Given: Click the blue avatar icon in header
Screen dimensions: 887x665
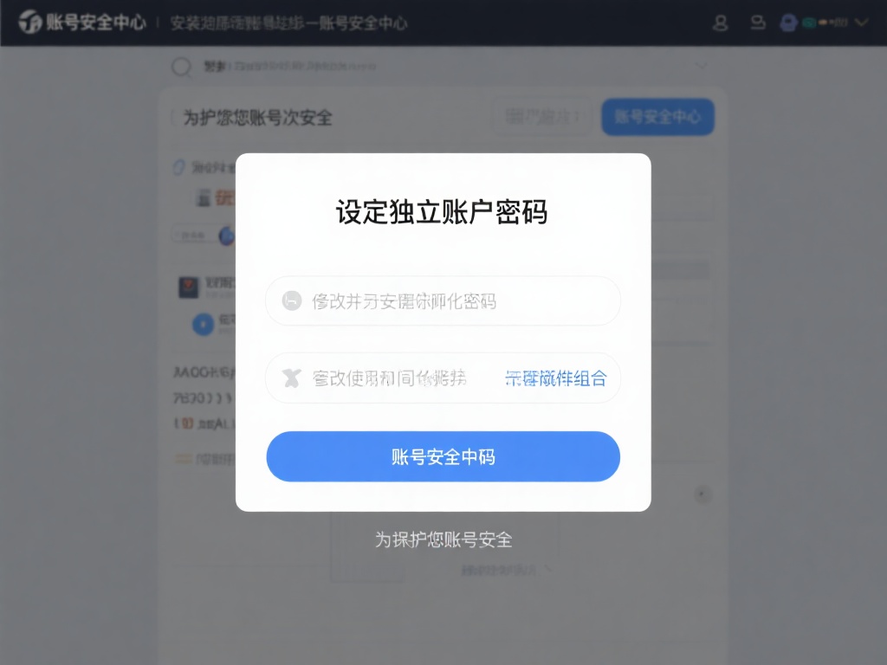Looking at the screenshot, I should point(788,23).
